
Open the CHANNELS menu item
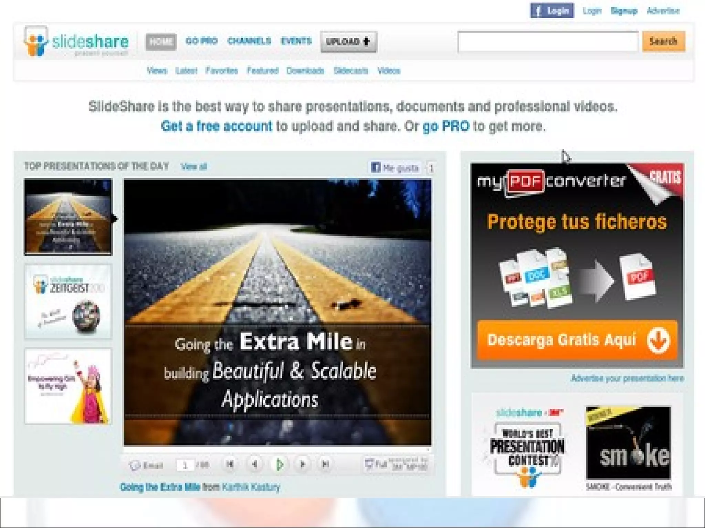[x=249, y=41]
